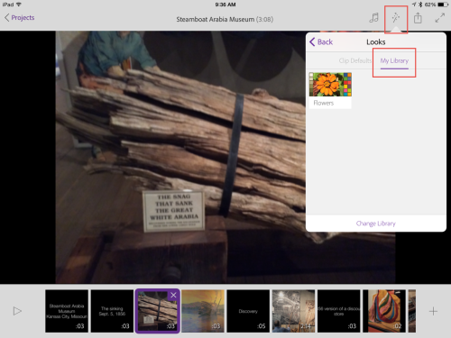451x338 pixels.
Task: Select the colorful fabric :02 clip
Action: [384, 311]
